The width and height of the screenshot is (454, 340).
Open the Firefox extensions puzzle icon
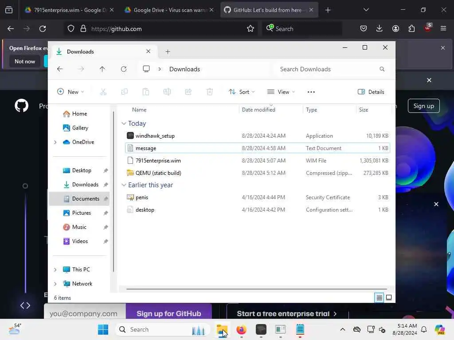(411, 28)
